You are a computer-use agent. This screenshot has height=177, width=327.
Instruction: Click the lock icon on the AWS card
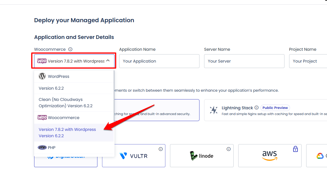pyautogui.click(x=295, y=149)
